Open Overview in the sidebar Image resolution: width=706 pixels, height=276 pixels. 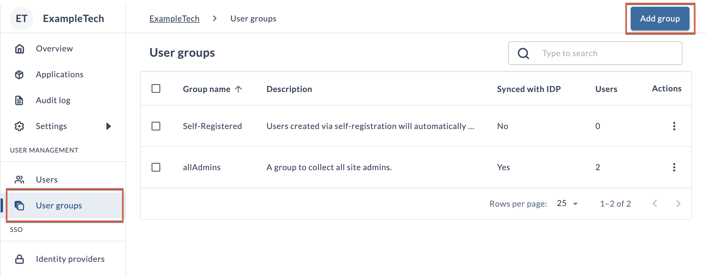pyautogui.click(x=63, y=48)
